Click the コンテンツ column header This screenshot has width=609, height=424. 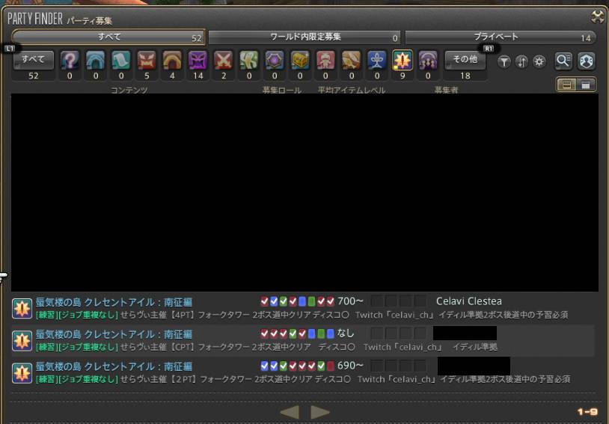[129, 90]
